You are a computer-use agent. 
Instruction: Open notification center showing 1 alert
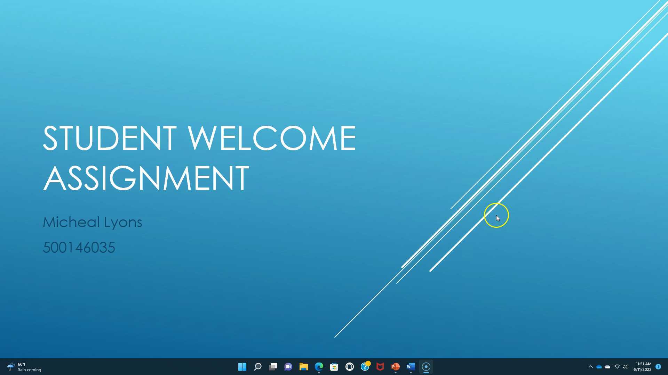659,367
